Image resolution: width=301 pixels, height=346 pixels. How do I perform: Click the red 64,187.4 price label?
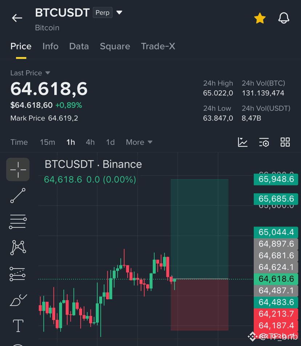click(x=276, y=326)
